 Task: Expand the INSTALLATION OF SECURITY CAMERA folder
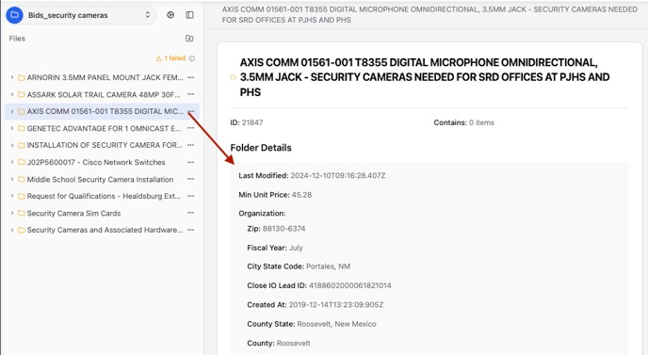tap(11, 145)
